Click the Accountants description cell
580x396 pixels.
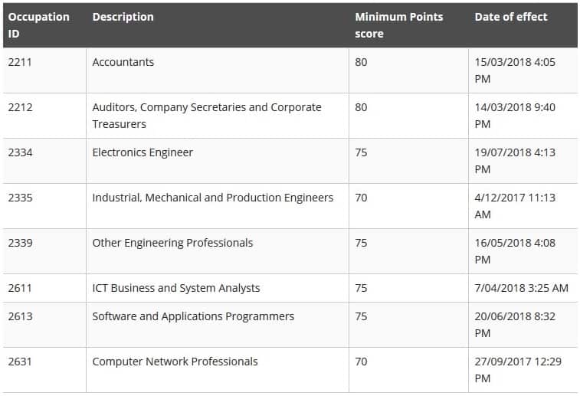[x=123, y=62]
